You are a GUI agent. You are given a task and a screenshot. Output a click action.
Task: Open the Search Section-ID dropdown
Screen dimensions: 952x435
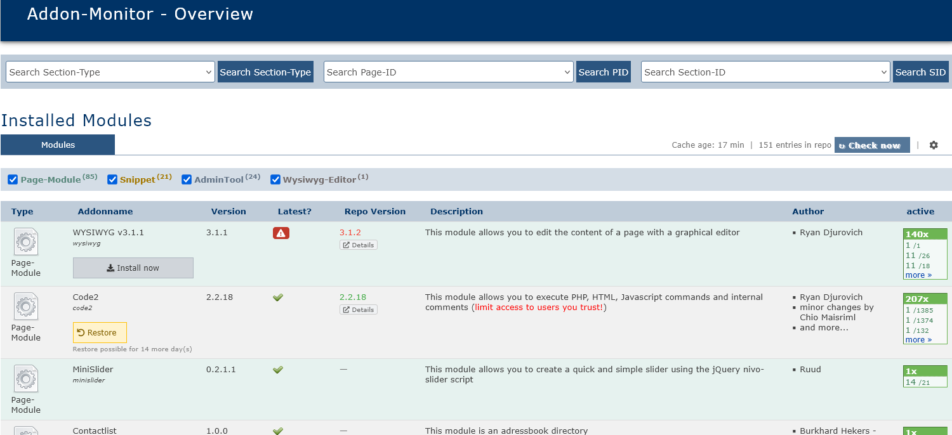pos(765,72)
